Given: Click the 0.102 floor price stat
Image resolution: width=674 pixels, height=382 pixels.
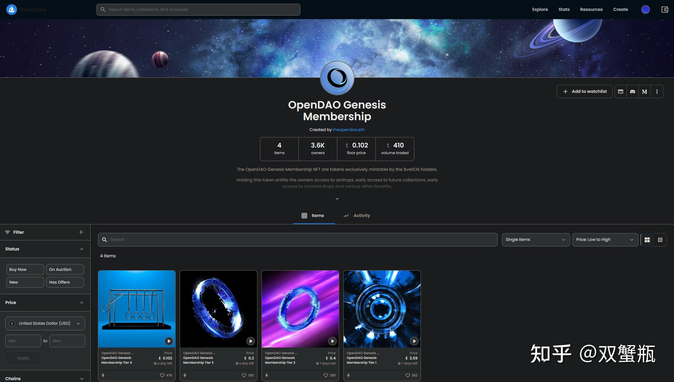Looking at the screenshot, I should coord(356,149).
